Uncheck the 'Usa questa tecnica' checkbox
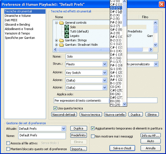The width and height of the screenshot is (166, 154). pos(55,108)
